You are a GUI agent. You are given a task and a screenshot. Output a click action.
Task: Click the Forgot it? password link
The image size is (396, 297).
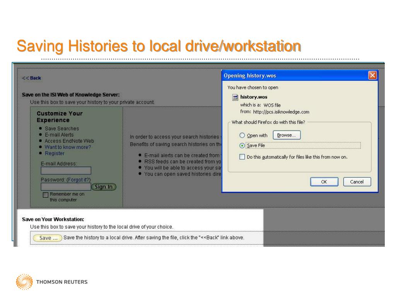tap(78, 180)
